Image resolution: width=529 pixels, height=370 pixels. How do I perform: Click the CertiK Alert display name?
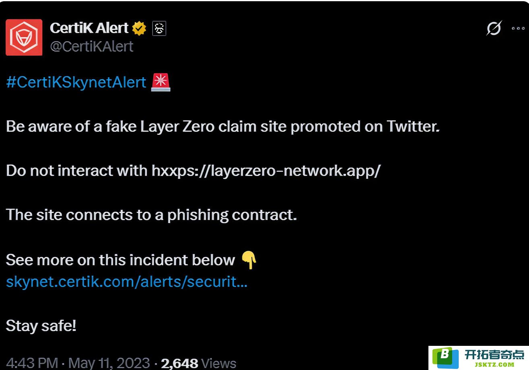[89, 28]
